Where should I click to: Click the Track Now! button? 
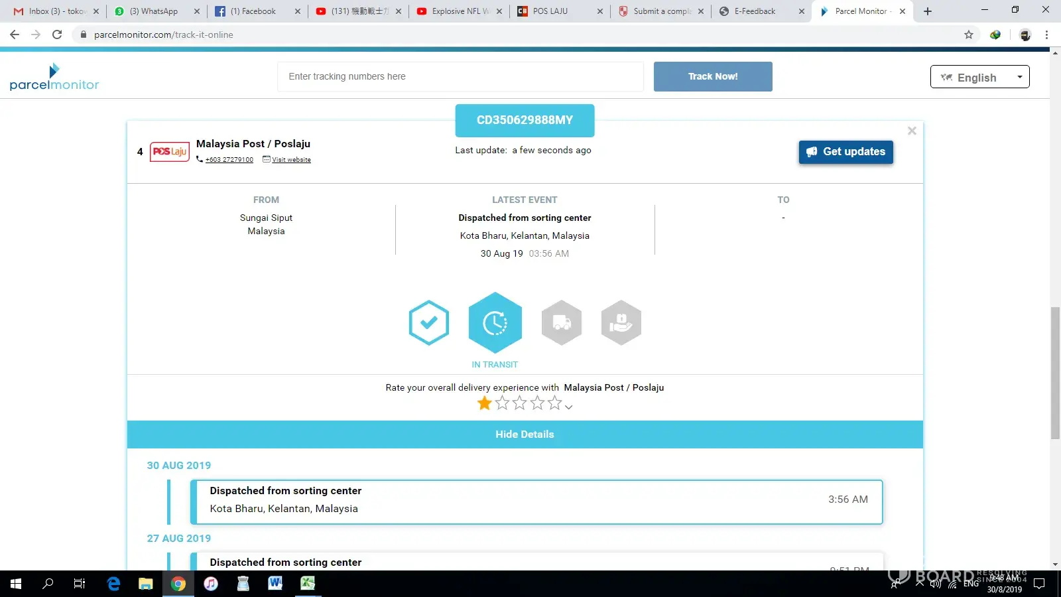click(713, 76)
